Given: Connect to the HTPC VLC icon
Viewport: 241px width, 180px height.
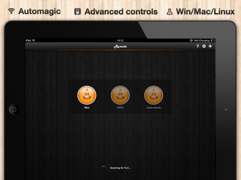Looking at the screenshot, I should tap(120, 95).
